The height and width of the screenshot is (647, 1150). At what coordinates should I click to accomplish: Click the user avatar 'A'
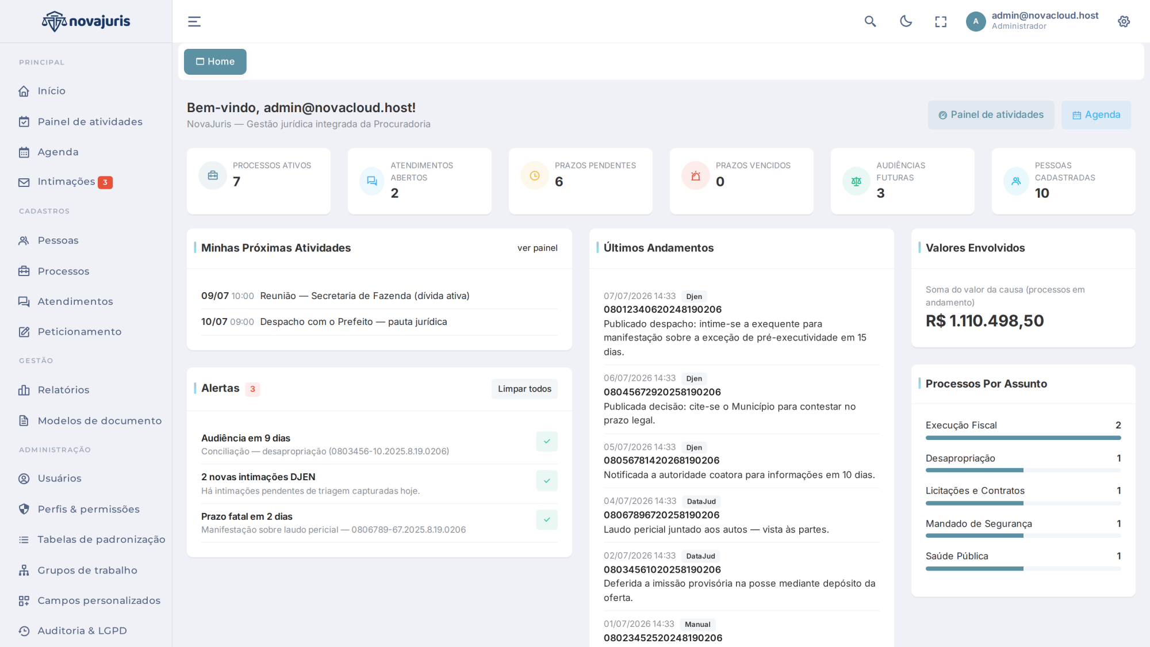(976, 21)
